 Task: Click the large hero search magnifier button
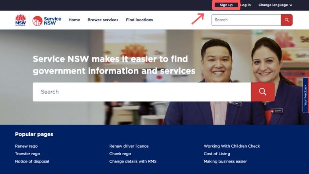[x=263, y=92]
